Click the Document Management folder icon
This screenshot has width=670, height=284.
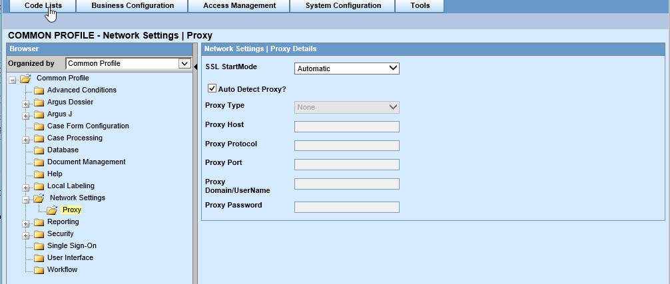39,162
